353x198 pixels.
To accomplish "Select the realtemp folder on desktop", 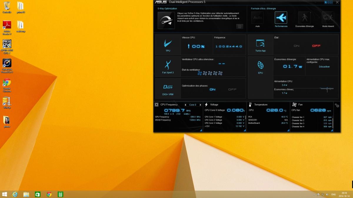I will point(21,26).
